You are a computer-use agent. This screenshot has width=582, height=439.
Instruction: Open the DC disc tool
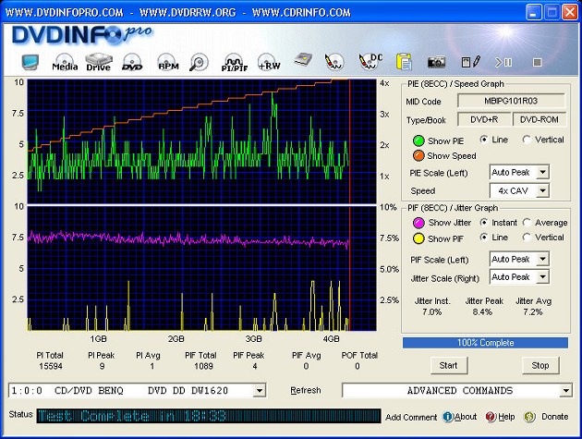click(370, 62)
